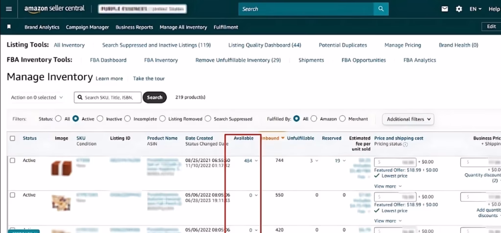Open Campaign Manager menu item
The height and width of the screenshot is (233, 501).
pyautogui.click(x=87, y=27)
